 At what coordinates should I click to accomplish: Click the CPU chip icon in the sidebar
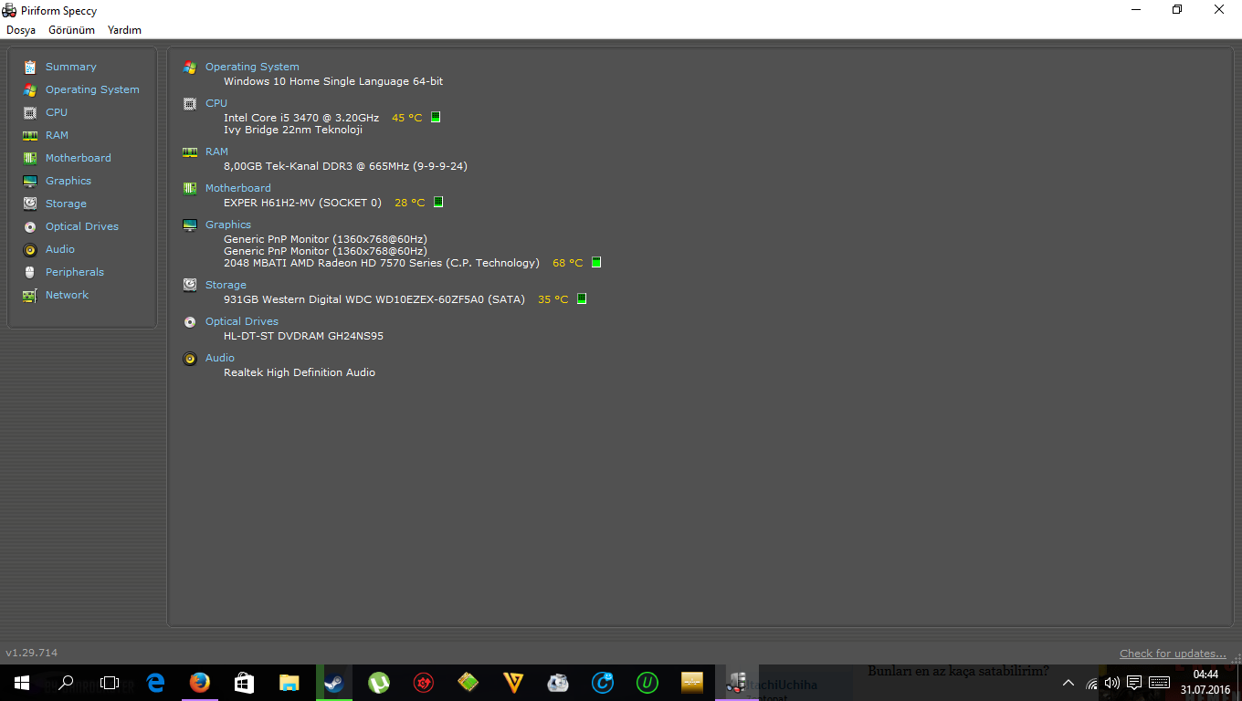click(x=30, y=112)
